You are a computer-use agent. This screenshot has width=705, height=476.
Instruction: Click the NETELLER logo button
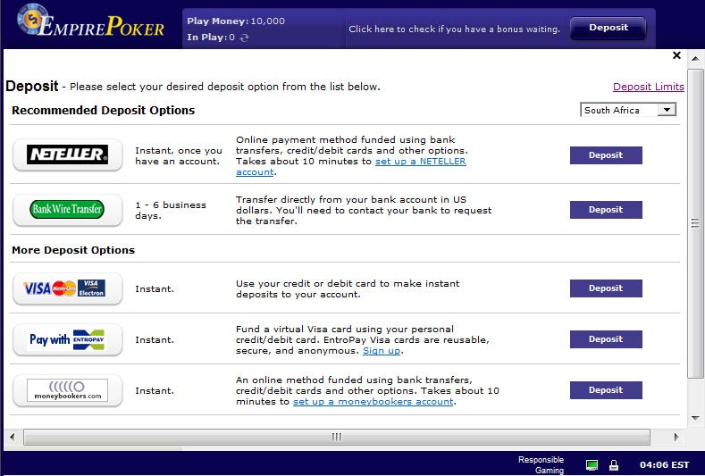pyautogui.click(x=67, y=154)
